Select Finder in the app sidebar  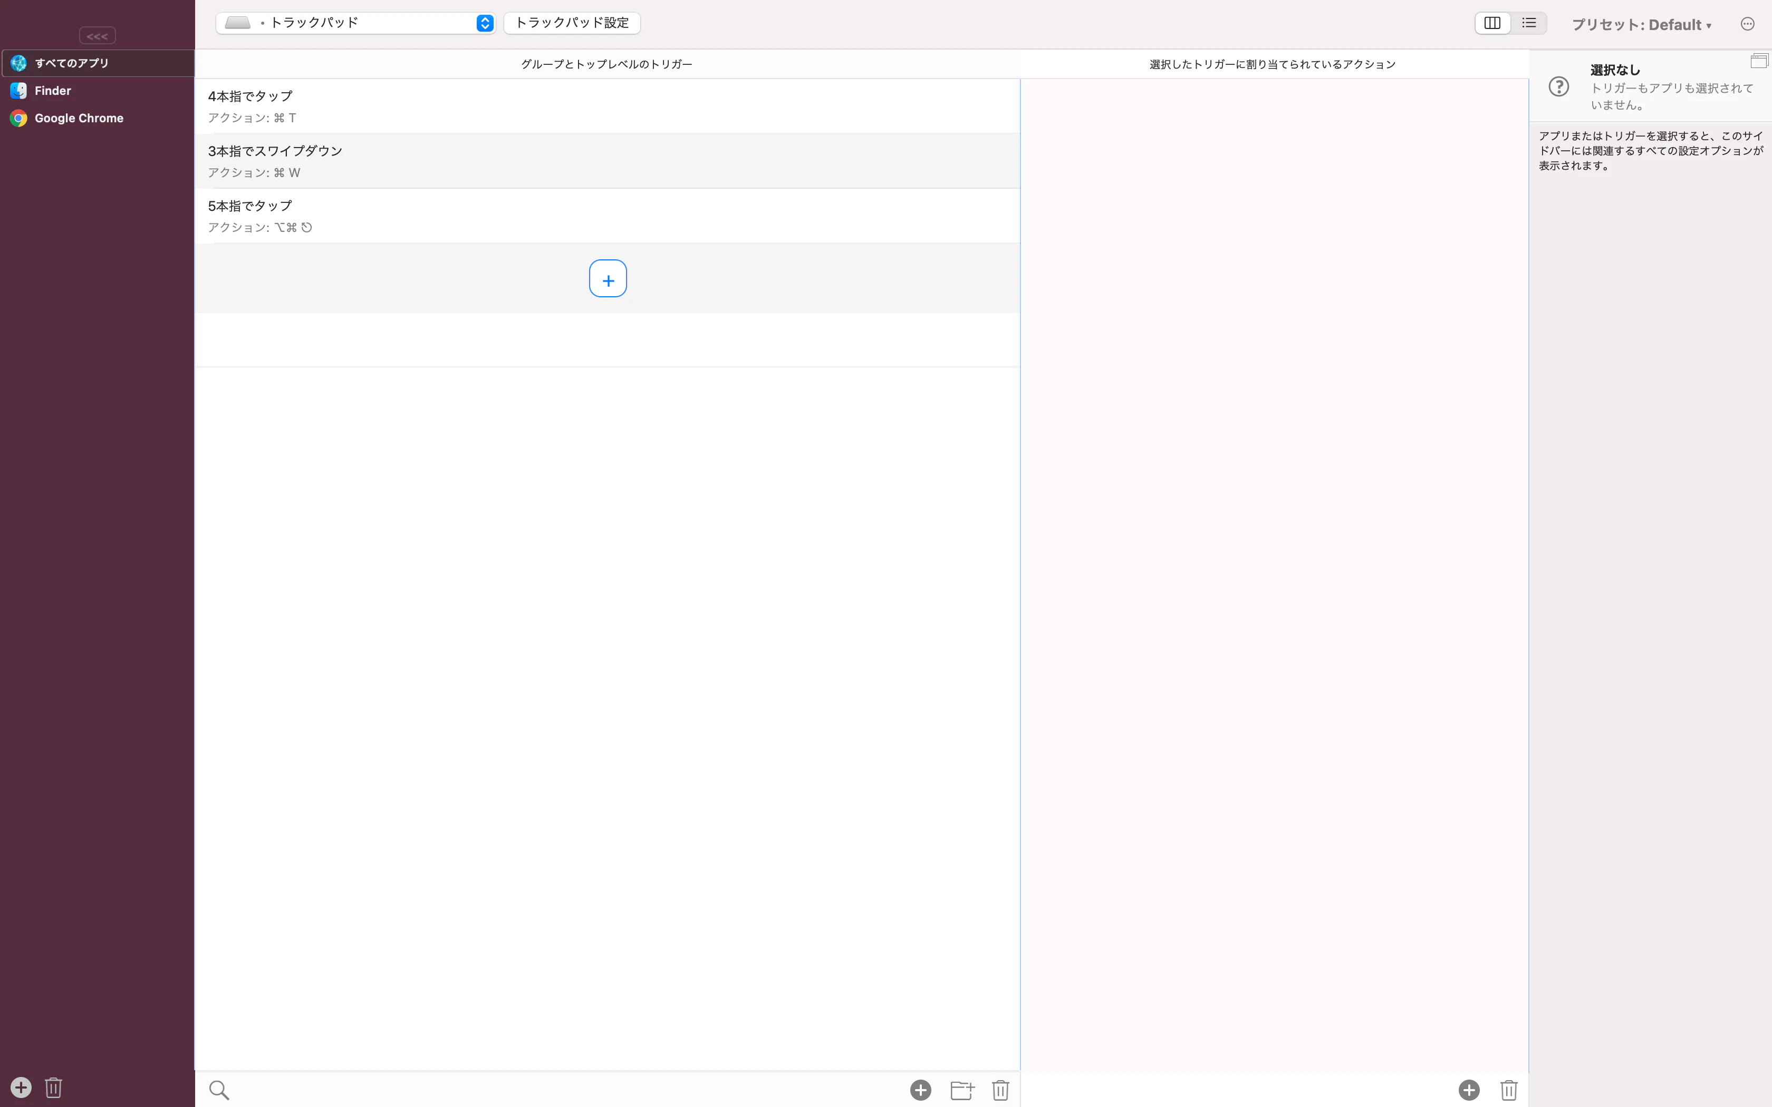(x=53, y=91)
